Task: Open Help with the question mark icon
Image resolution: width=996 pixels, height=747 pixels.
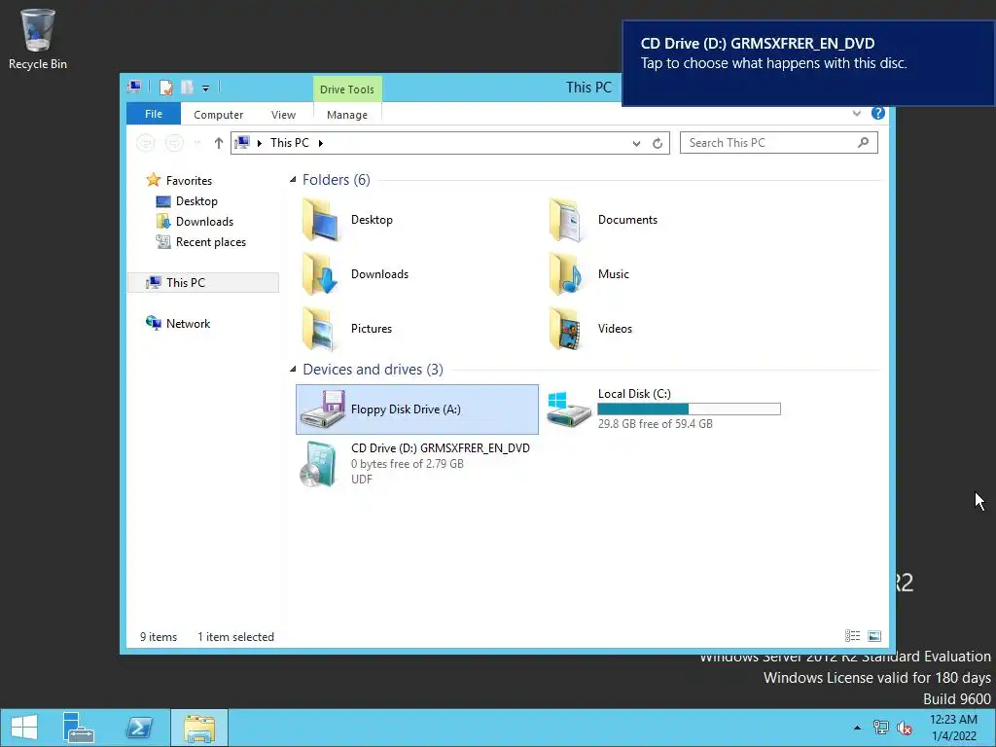Action: coord(878,113)
